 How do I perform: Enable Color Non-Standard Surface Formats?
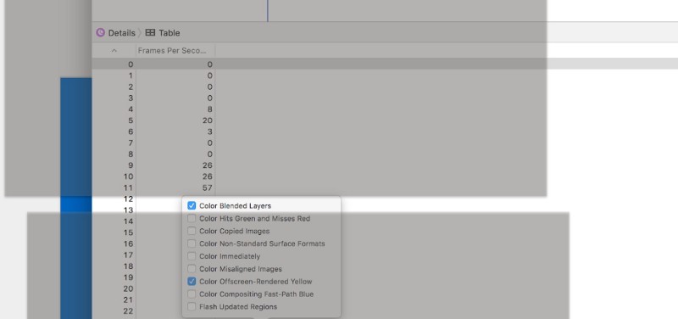coord(192,243)
